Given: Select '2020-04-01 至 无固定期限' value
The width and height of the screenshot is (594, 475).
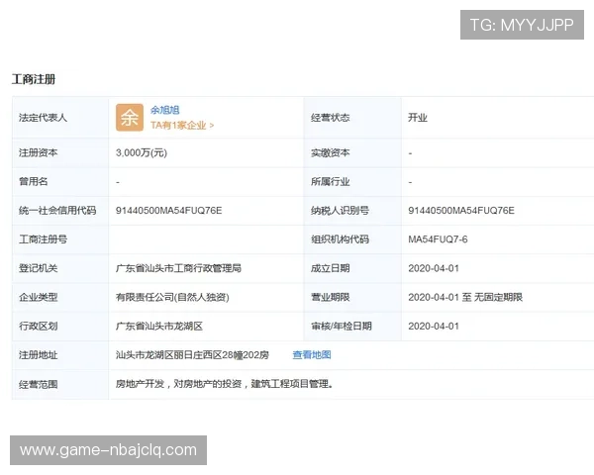Looking at the screenshot, I should pyautogui.click(x=465, y=297).
